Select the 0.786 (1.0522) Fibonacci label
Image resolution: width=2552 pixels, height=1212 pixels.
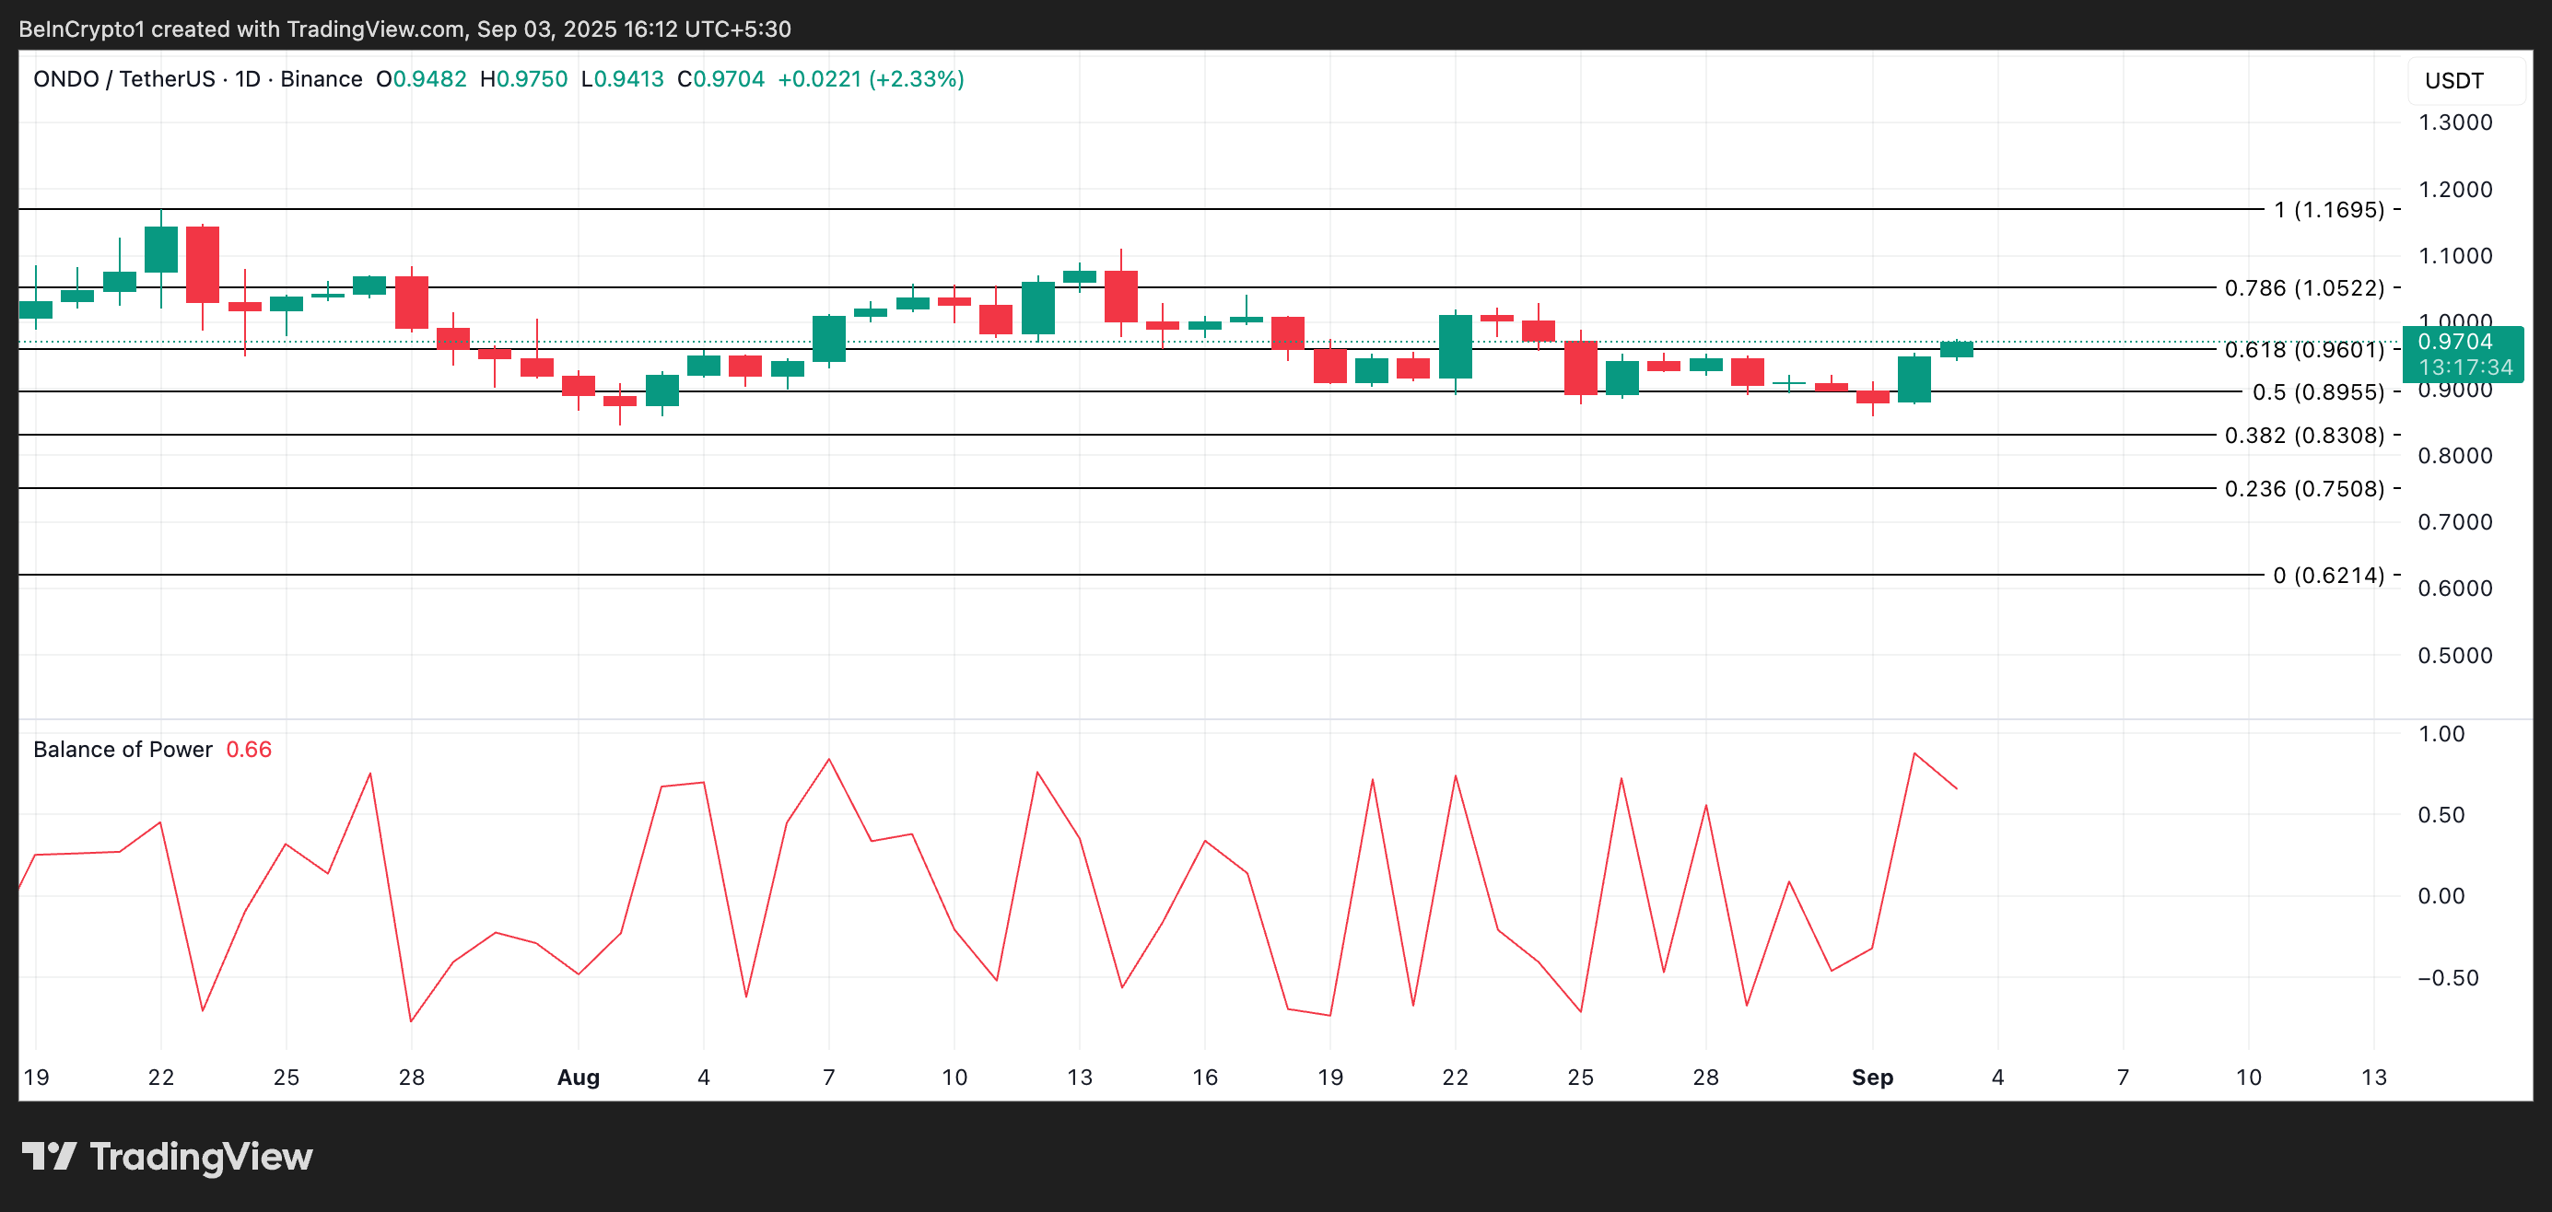pyautogui.click(x=2303, y=288)
